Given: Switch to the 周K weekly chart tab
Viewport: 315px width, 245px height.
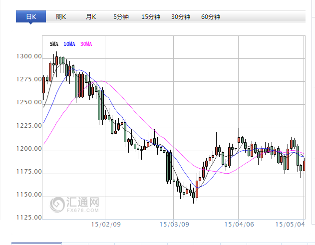Looking at the screenshot, I should point(61,17).
